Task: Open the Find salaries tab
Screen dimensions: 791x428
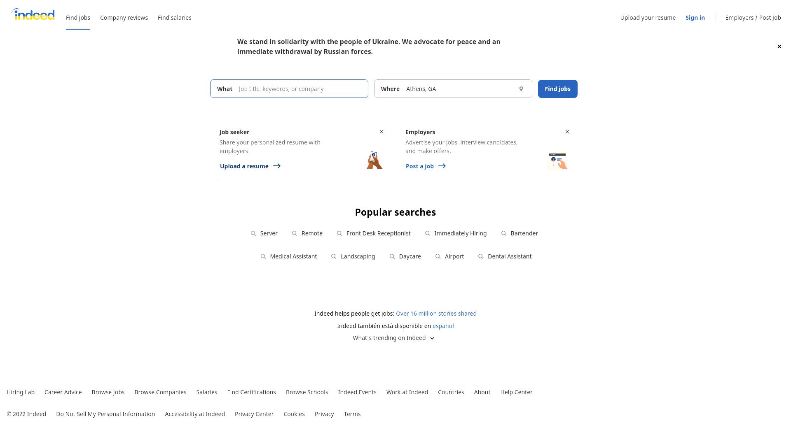Action: (175, 18)
